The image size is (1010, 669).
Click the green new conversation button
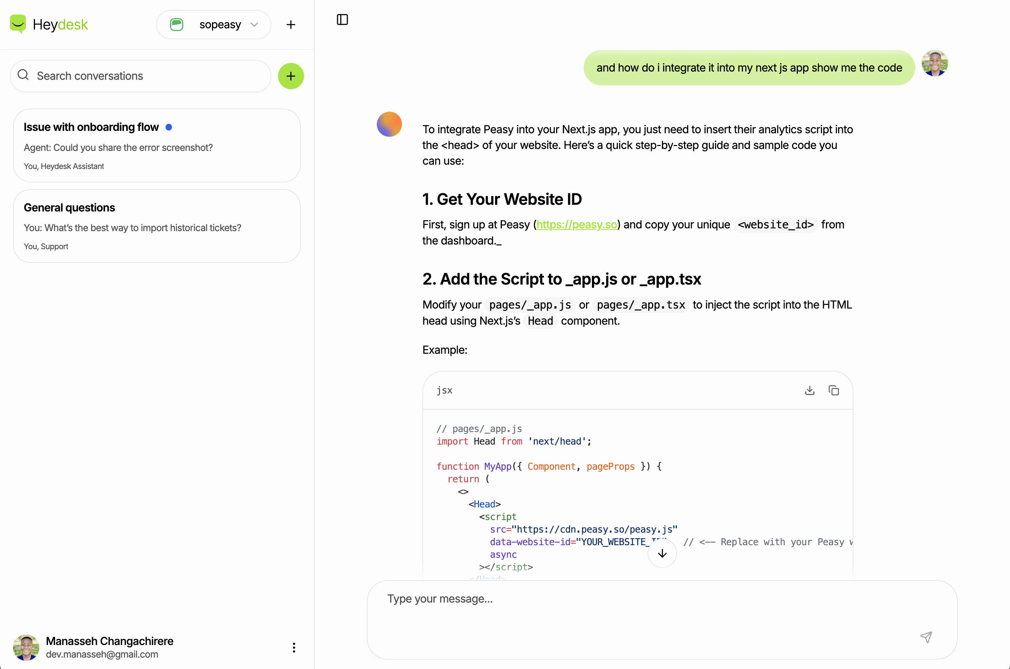291,76
